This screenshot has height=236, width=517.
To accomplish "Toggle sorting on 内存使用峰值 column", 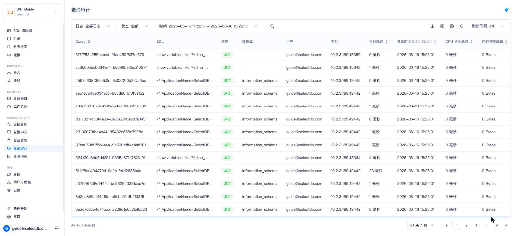I will pos(506,42).
